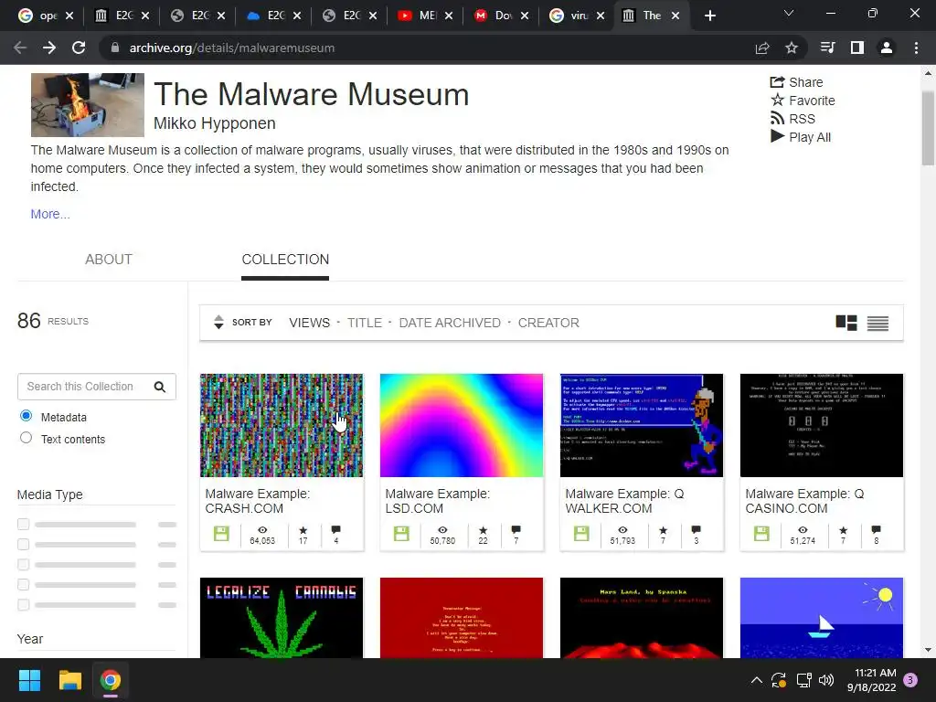Click the browser back arrow

pos(20,48)
